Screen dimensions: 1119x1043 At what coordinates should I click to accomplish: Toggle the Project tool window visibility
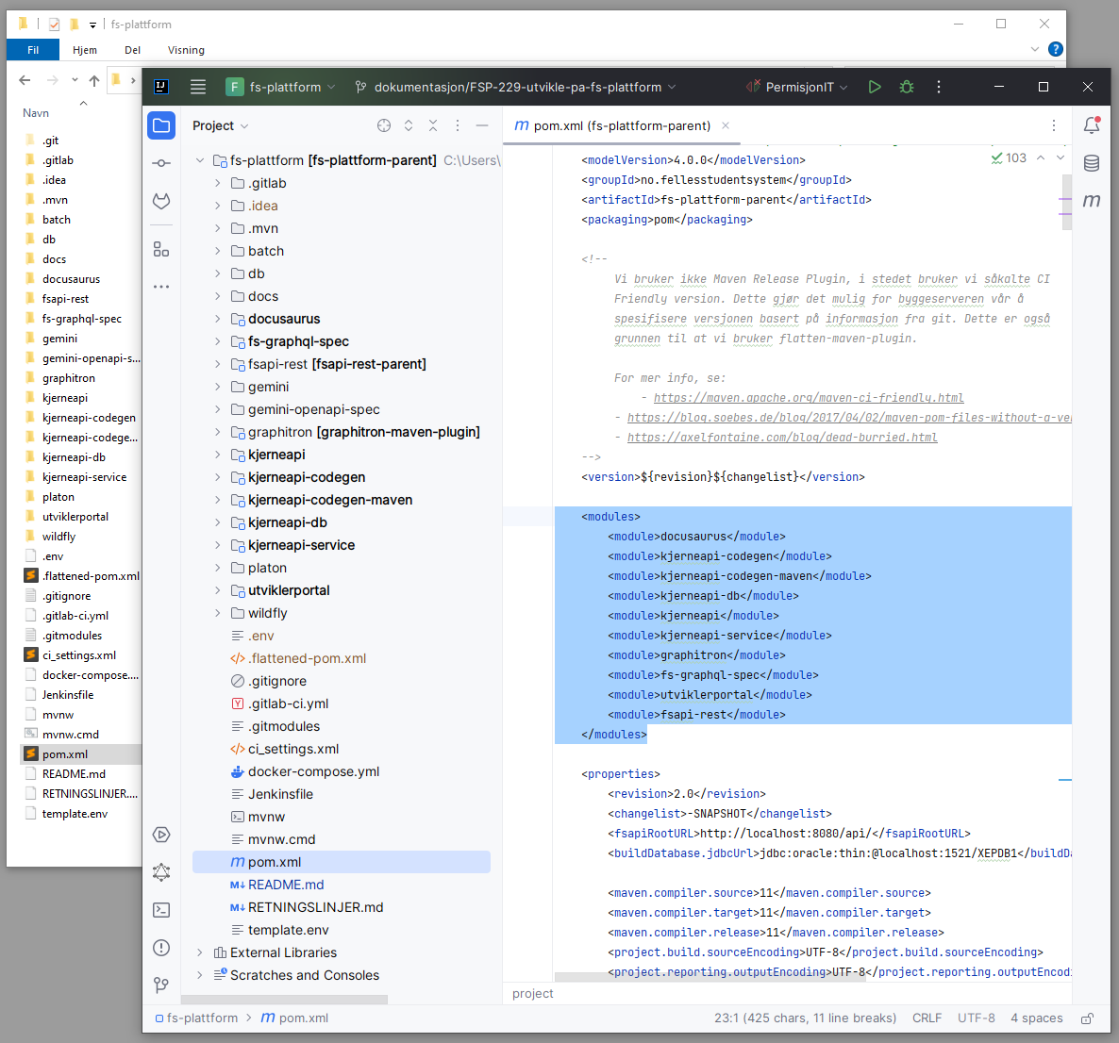[161, 124]
